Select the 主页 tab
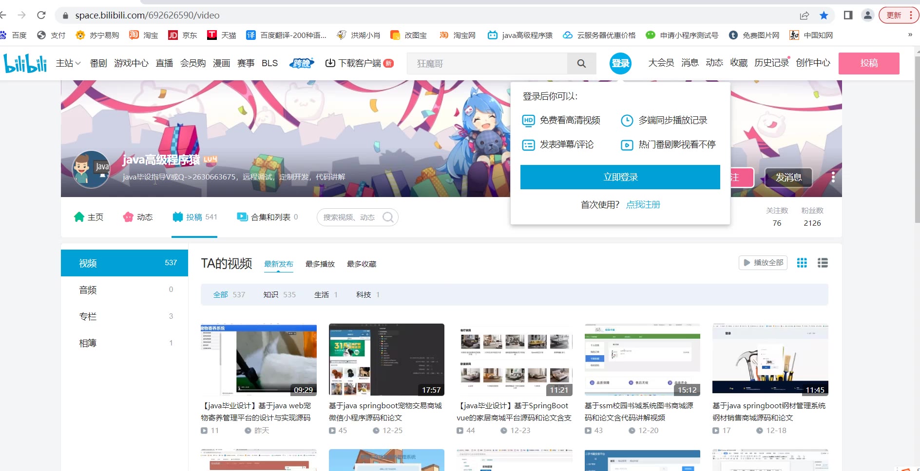Viewport: 920px width, 471px height. tap(89, 217)
